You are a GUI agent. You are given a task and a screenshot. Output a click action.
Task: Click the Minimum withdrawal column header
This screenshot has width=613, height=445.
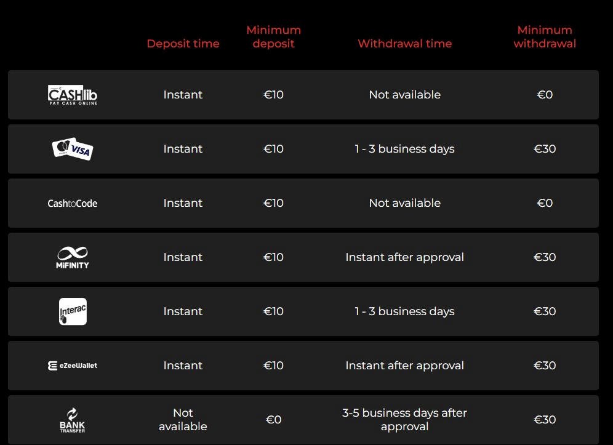[x=545, y=37]
